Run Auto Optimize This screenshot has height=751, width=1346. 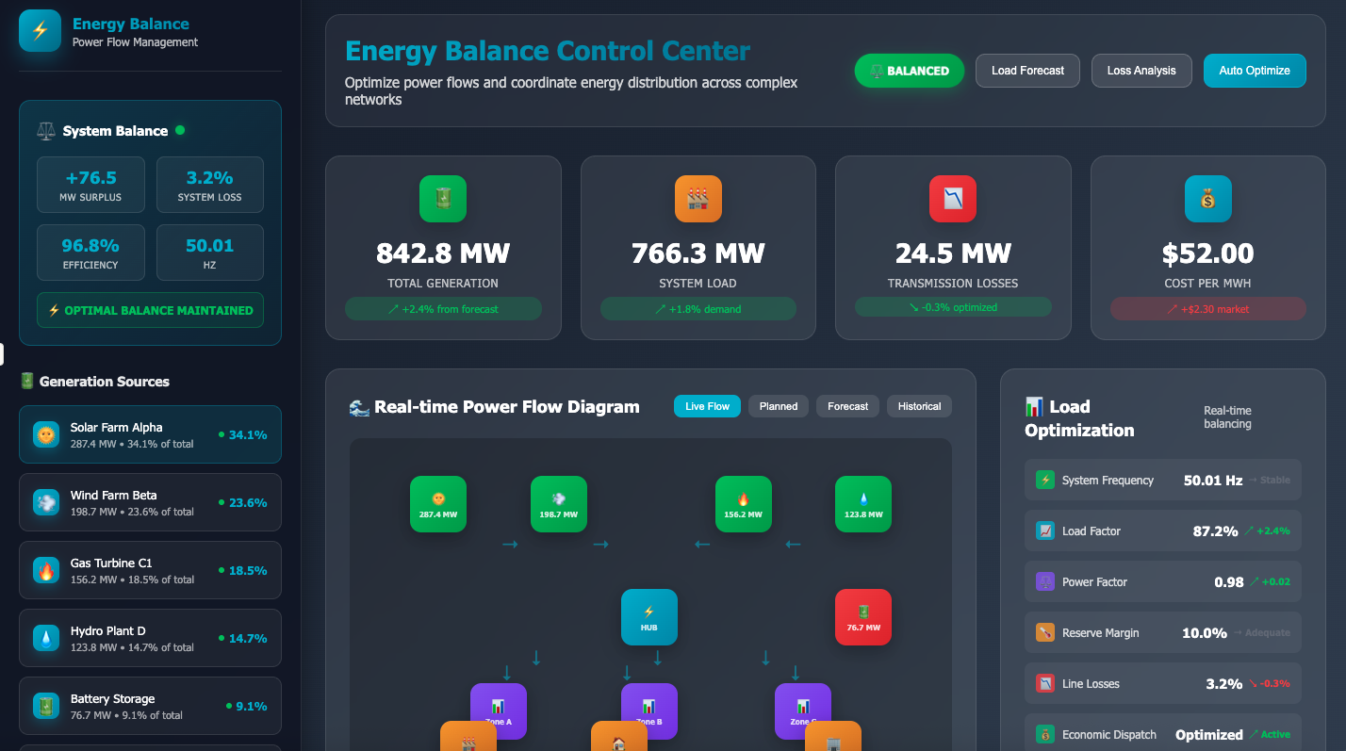(x=1255, y=71)
